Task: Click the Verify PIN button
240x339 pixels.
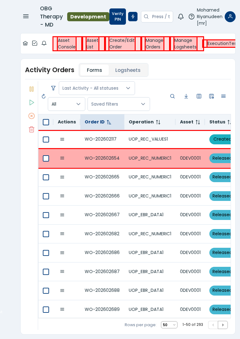Action: 117,17
